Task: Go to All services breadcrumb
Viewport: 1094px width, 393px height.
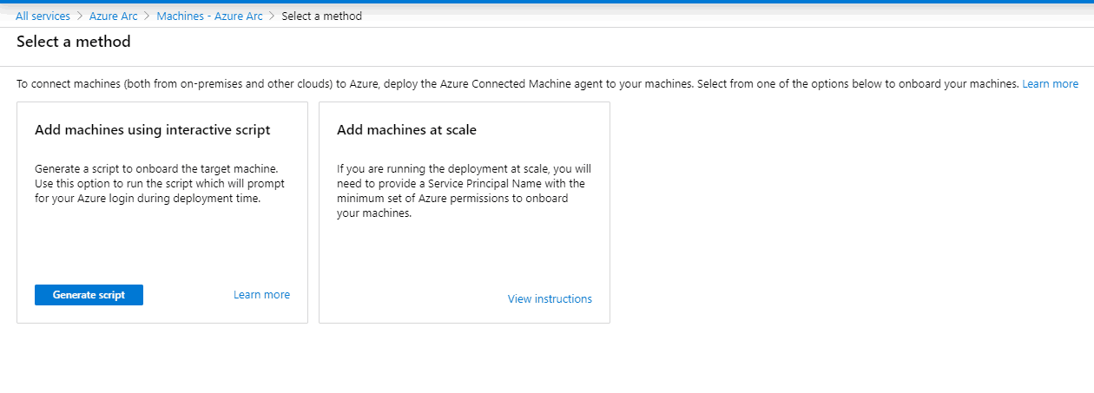Action: click(x=43, y=16)
